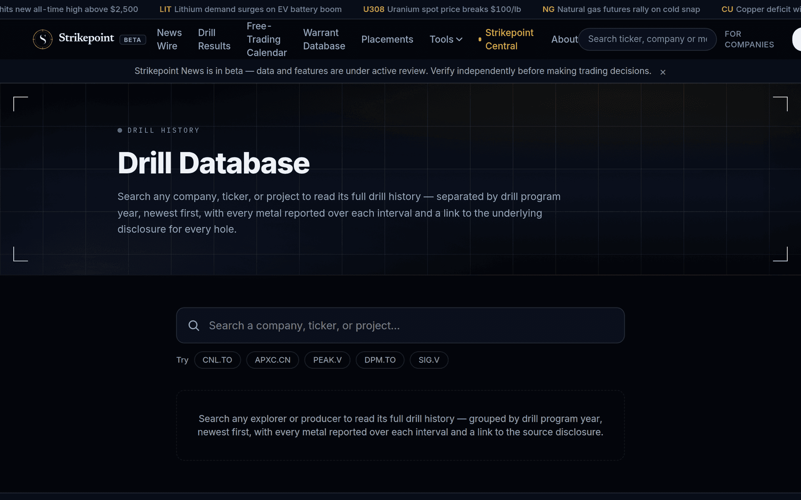801x500 pixels.
Task: Open the U308 uranium price headline
Action: pos(442,9)
